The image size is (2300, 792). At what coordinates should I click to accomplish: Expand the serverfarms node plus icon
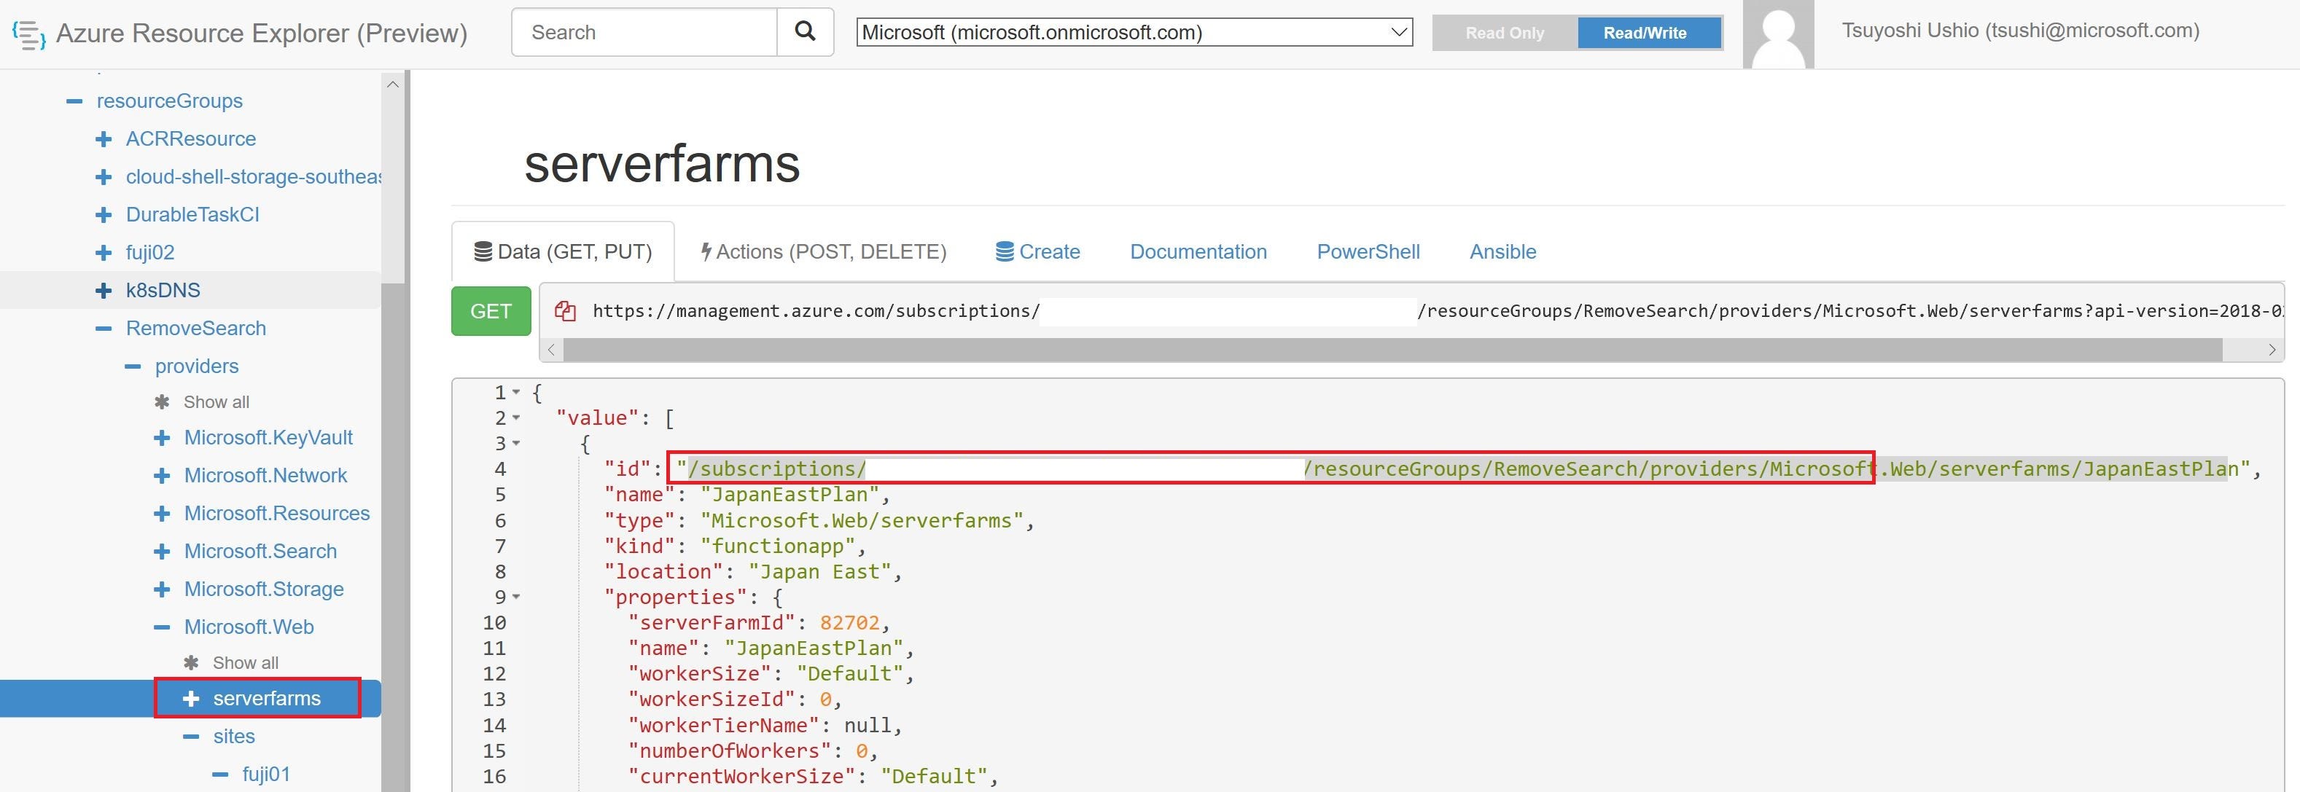coord(191,698)
